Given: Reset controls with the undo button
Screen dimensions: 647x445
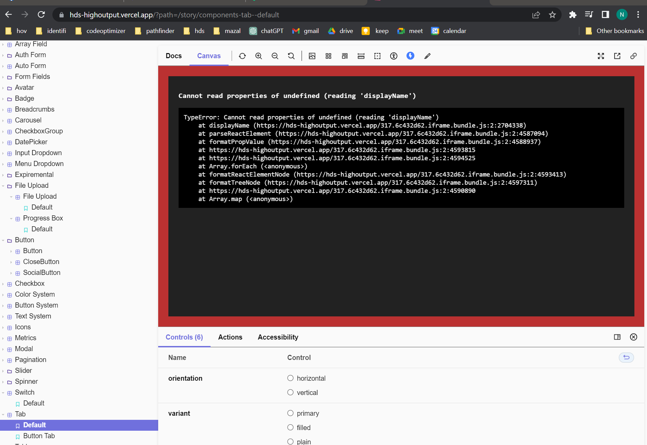Looking at the screenshot, I should tap(626, 358).
